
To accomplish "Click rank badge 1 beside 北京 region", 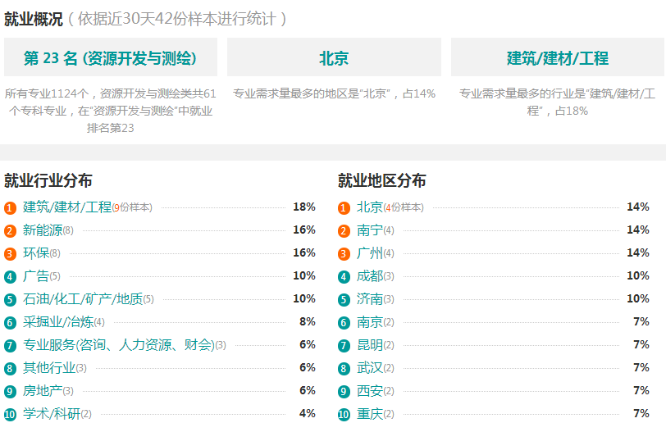I will 344,208.
